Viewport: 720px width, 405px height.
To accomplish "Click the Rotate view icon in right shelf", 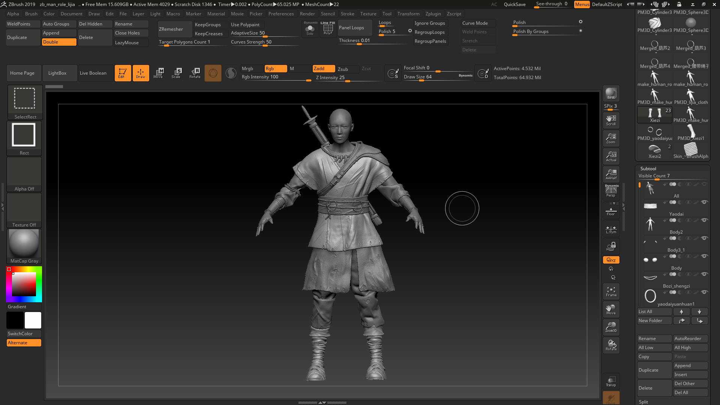I will pyautogui.click(x=611, y=345).
